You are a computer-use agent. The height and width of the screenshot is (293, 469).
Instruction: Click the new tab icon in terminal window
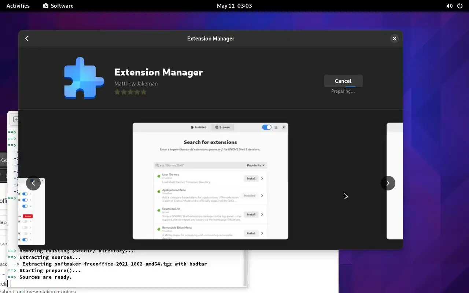point(16,119)
